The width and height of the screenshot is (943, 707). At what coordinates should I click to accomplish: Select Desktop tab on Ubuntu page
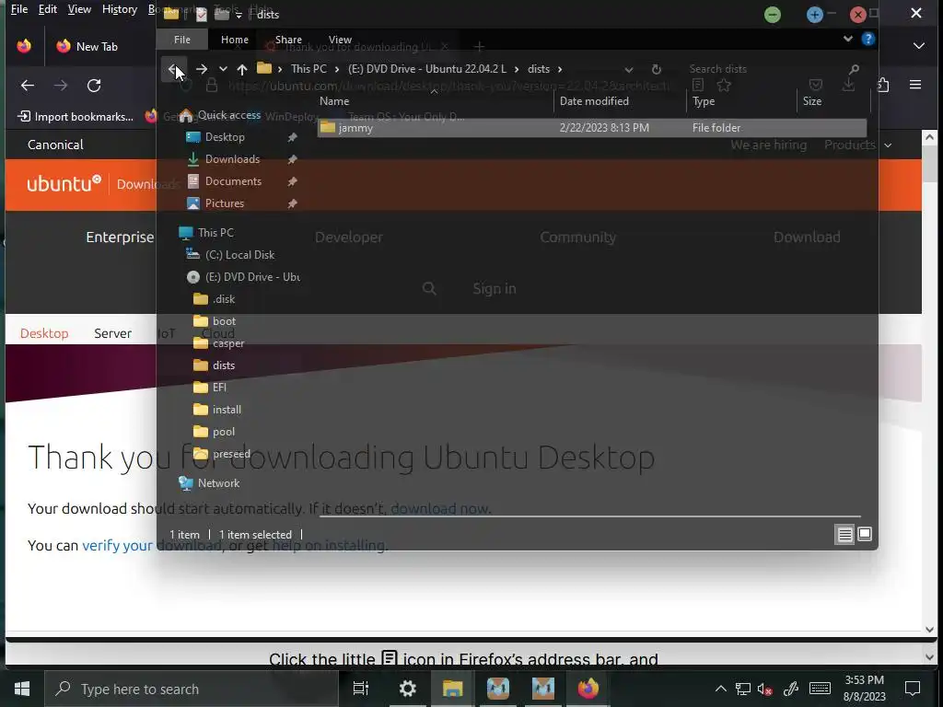[44, 333]
